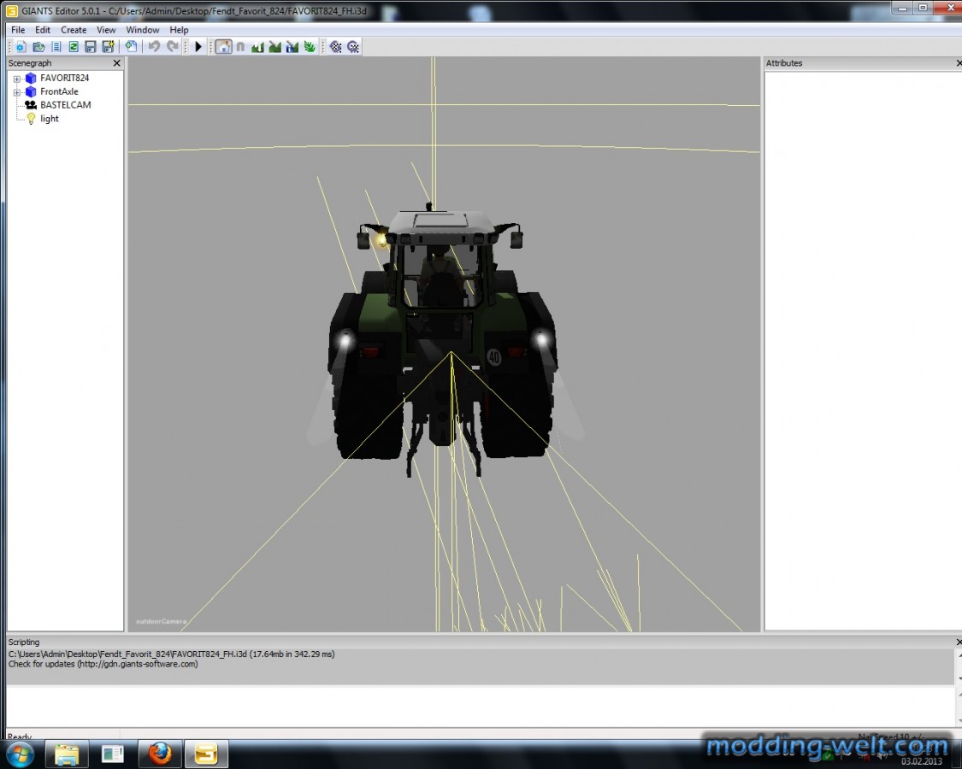This screenshot has height=769, width=962.
Task: Click the green reload file icon
Action: (x=74, y=47)
